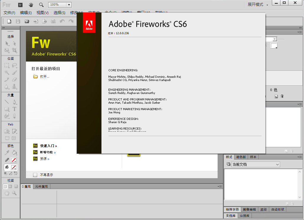Switch to the 元件属性 tab
Viewport: 304px width, 220px height.
tap(42, 186)
